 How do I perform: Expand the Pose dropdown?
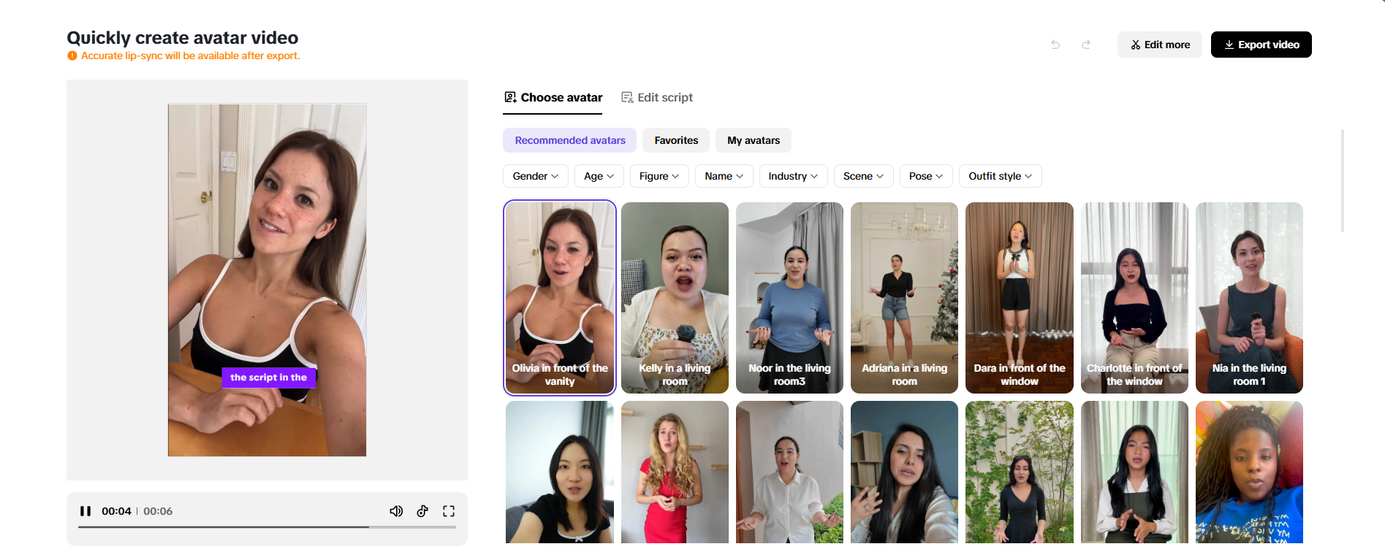coord(926,176)
